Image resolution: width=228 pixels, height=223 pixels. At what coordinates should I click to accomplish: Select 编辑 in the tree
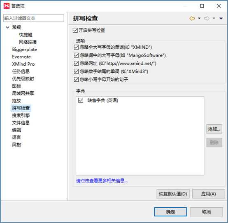coord(16,130)
